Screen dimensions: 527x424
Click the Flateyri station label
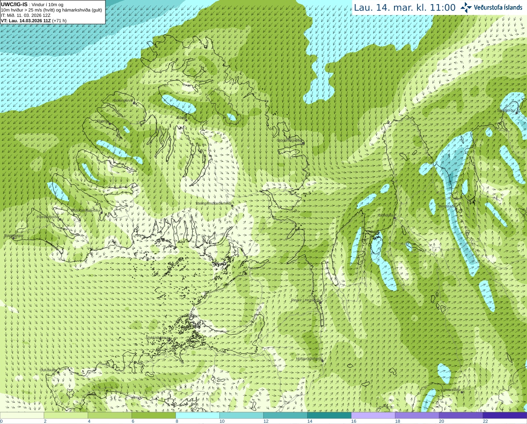103,121
